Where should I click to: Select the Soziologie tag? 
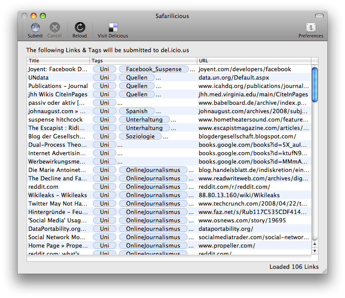tap(140, 136)
